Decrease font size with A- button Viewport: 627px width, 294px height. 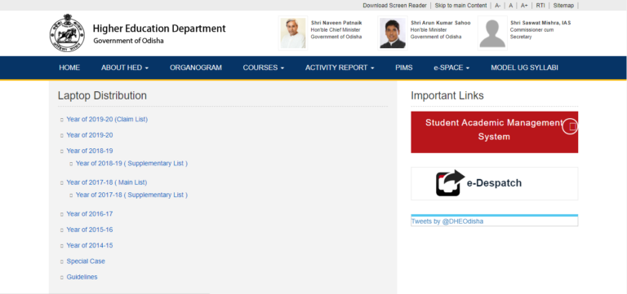(498, 6)
